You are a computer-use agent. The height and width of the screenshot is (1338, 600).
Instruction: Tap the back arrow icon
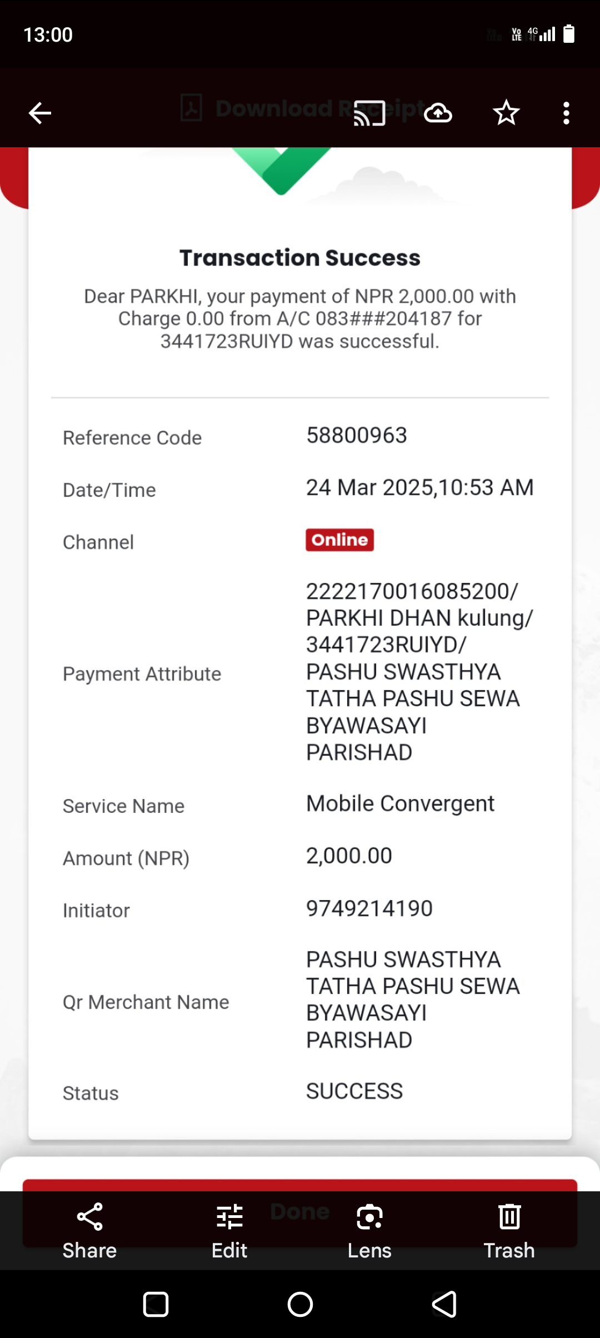[x=40, y=113]
